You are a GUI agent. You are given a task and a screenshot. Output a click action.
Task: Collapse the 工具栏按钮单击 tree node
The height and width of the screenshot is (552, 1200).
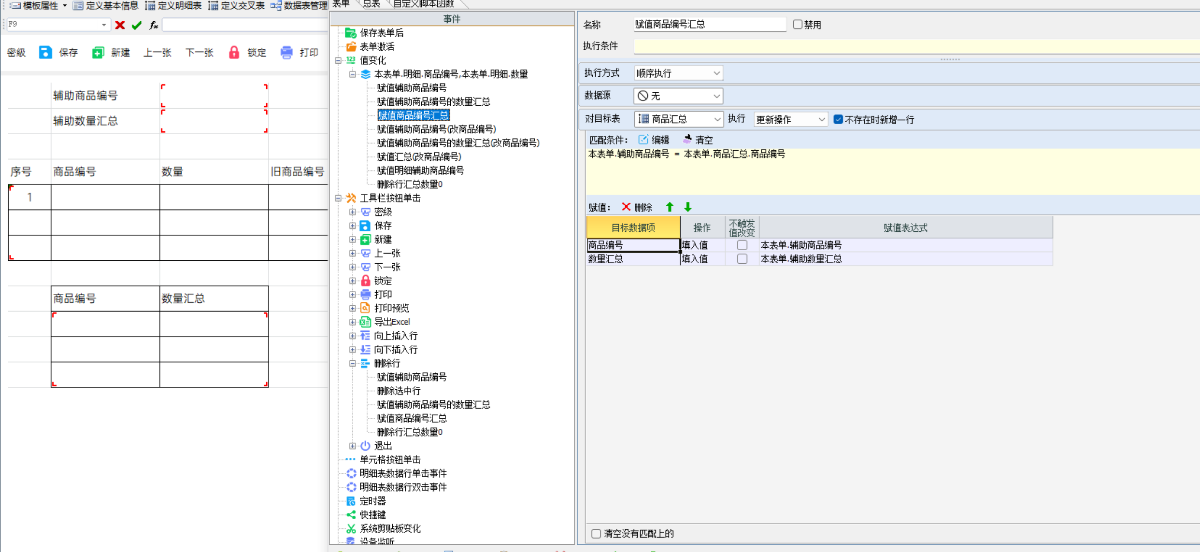(x=338, y=198)
